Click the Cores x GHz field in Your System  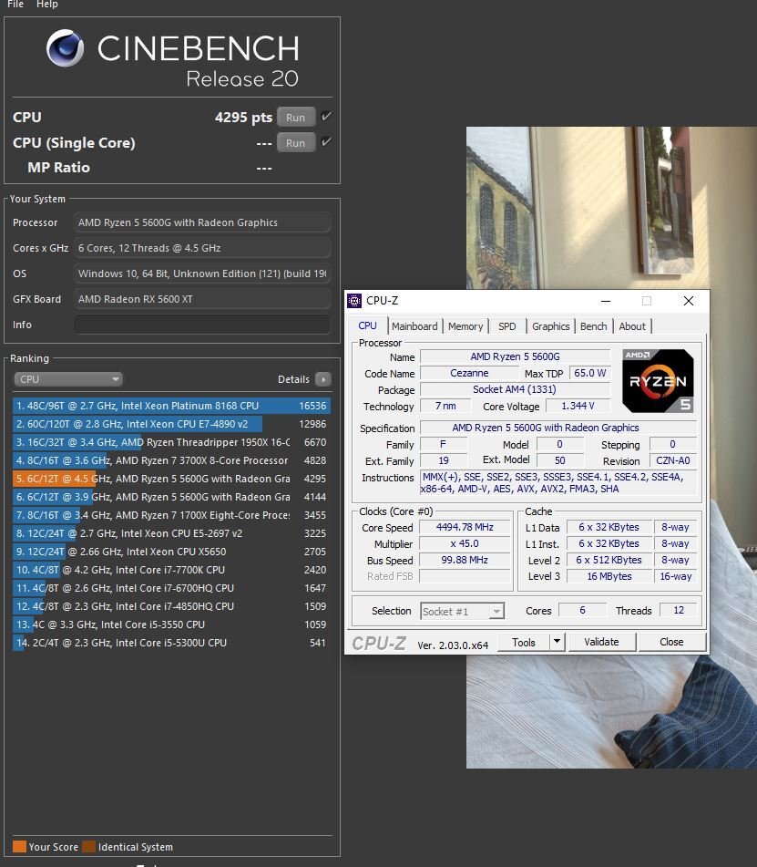202,248
